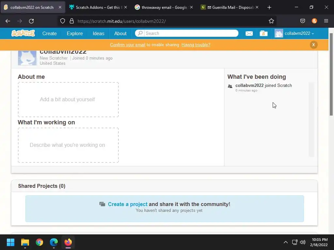Close the collabvm2022 on Scratch tab
Screen dimensions: 334x250
(x=60, y=7)
